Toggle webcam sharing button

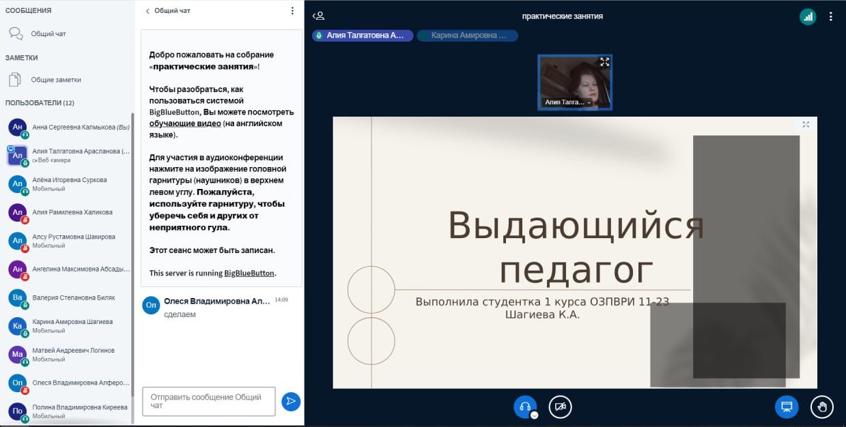[x=560, y=407]
